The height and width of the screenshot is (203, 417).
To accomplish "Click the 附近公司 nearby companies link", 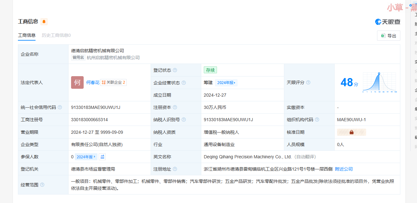I will (344, 169).
